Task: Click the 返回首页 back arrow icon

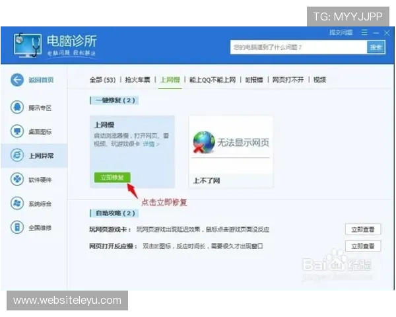Action: 17,80
